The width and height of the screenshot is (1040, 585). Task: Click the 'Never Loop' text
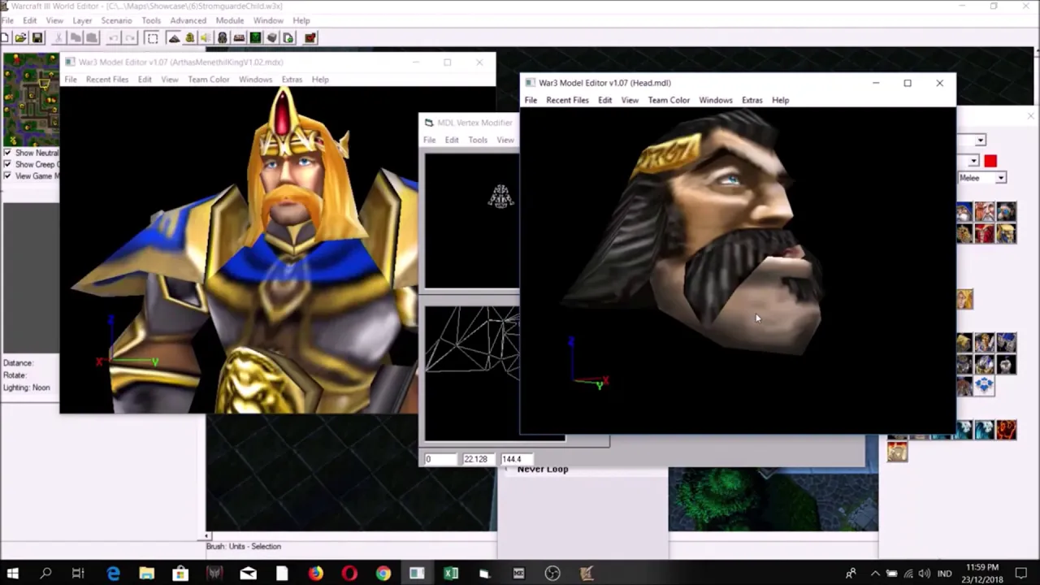pyautogui.click(x=543, y=469)
